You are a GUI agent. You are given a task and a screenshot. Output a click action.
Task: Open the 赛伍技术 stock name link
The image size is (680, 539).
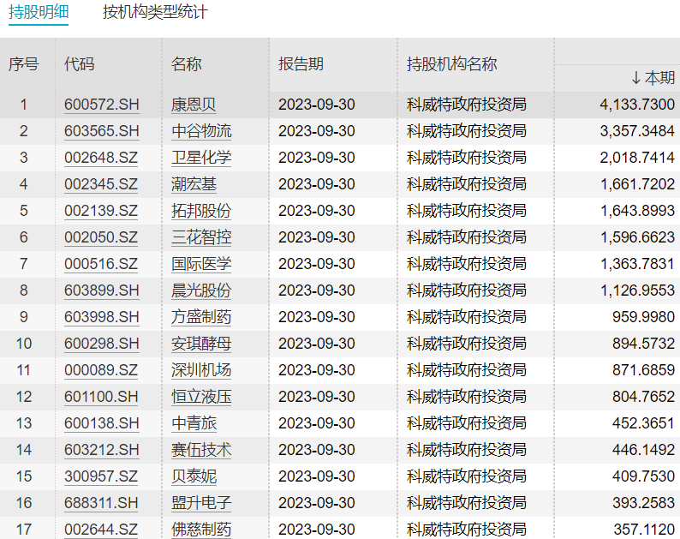tap(201, 450)
